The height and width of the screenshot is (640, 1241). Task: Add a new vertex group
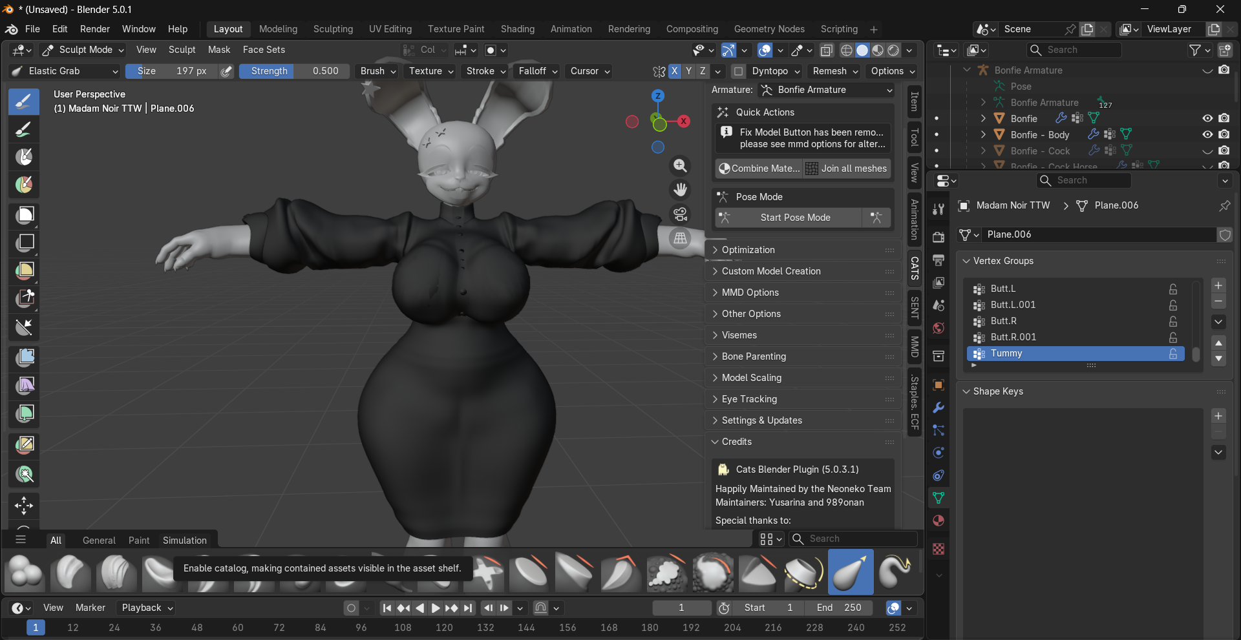pos(1218,285)
